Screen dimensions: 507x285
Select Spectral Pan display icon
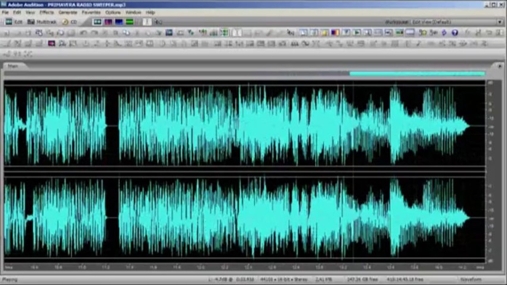point(119,22)
